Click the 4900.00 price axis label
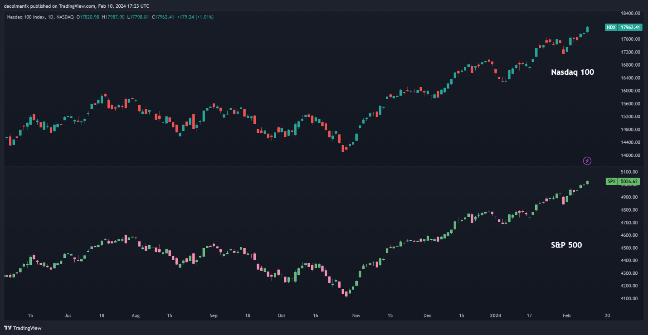Image resolution: width=648 pixels, height=335 pixels. coord(629,197)
